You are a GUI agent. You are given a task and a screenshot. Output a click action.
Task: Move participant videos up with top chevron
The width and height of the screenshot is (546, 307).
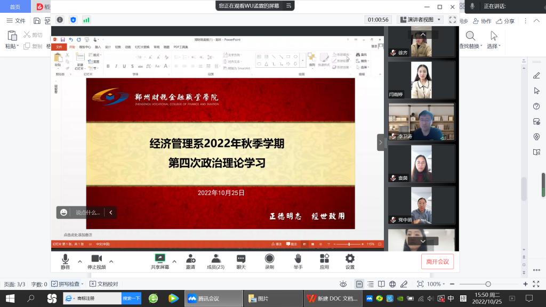tap(423, 35)
